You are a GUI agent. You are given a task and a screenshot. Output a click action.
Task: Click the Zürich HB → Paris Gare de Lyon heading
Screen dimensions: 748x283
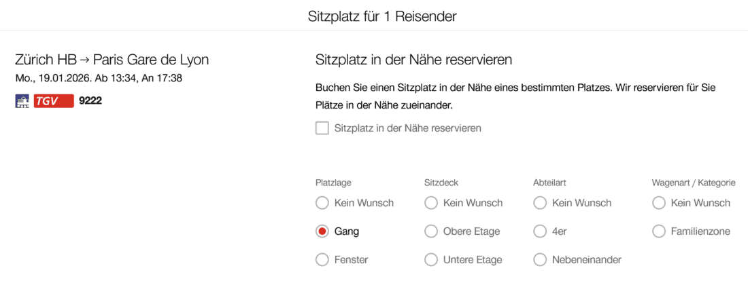coord(112,60)
